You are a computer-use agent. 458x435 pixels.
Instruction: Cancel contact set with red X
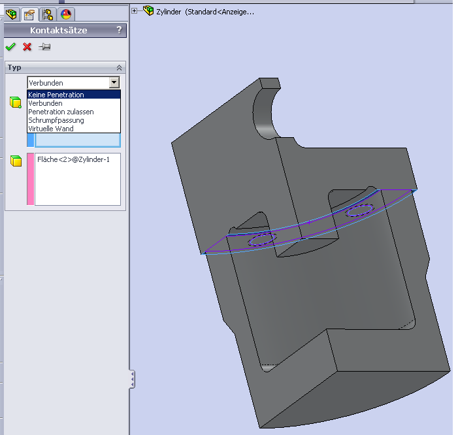coord(27,46)
